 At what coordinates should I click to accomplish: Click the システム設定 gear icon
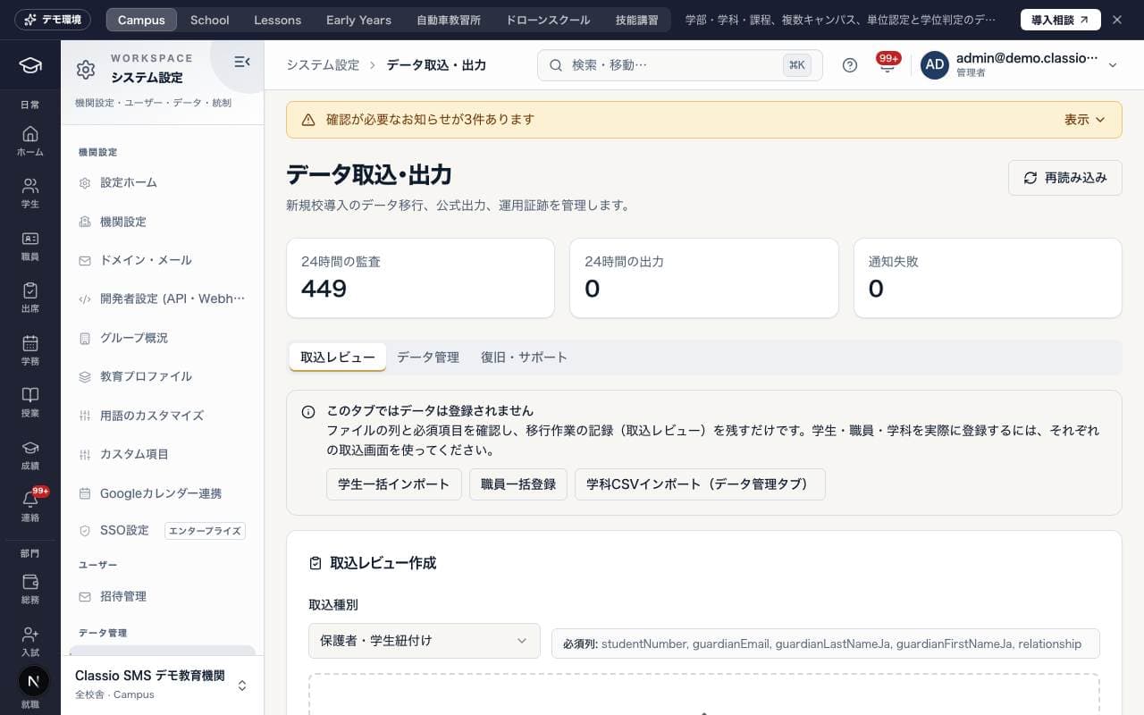point(86,70)
